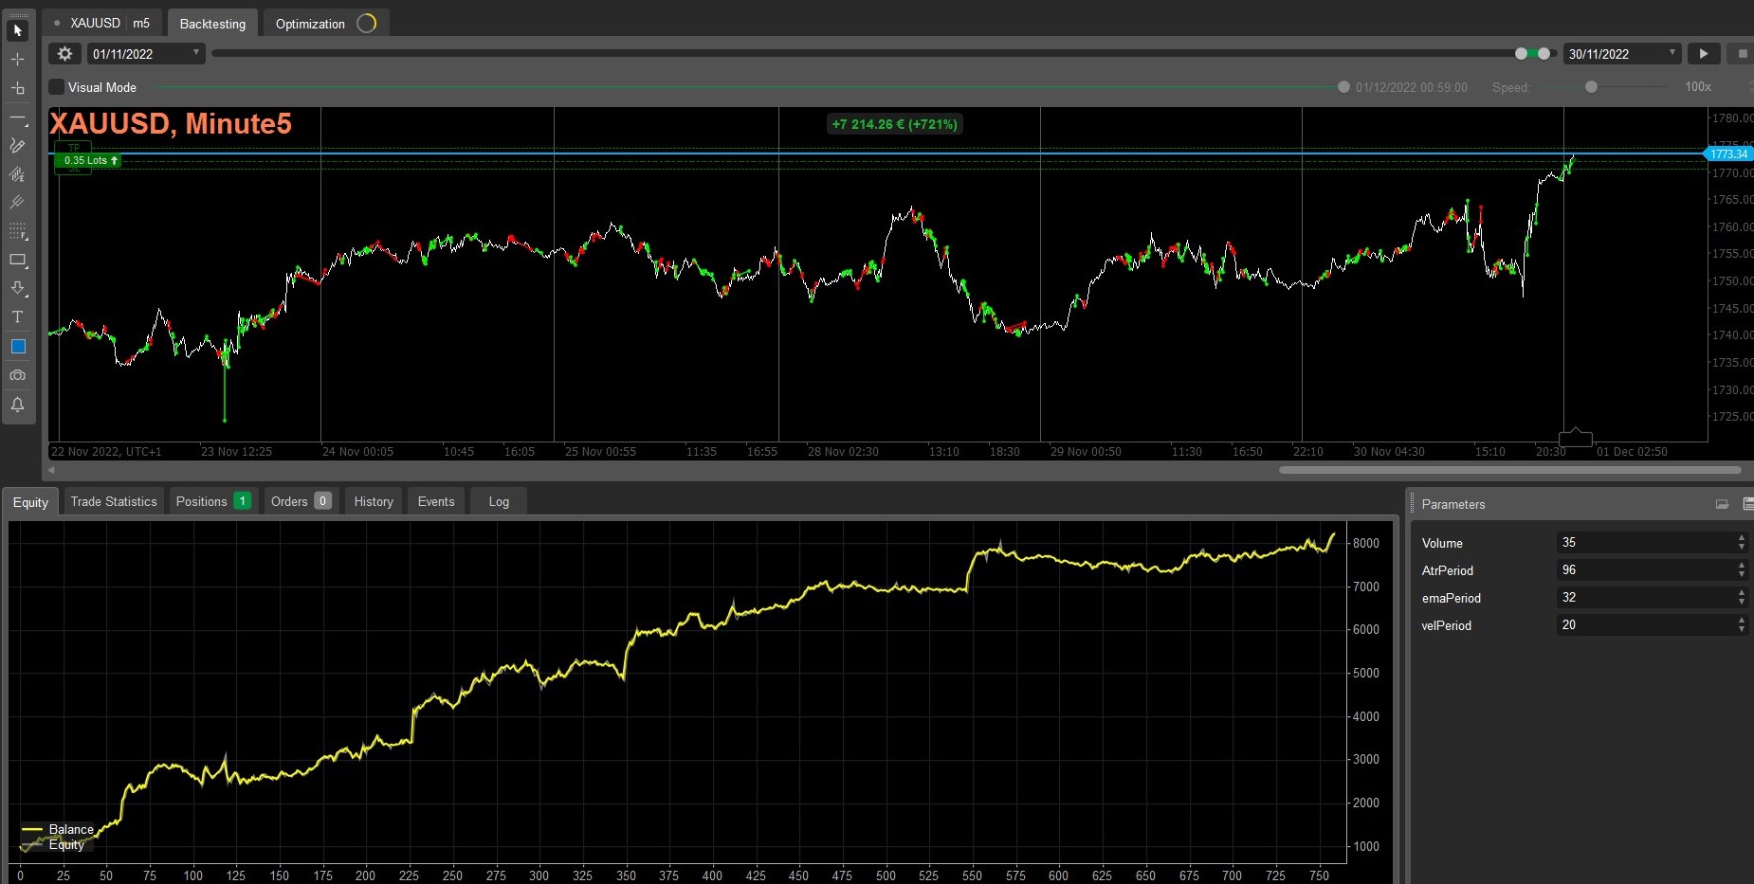Viewport: 1754px width, 884px height.
Task: Click the Parameters panel title
Action: 1453,504
